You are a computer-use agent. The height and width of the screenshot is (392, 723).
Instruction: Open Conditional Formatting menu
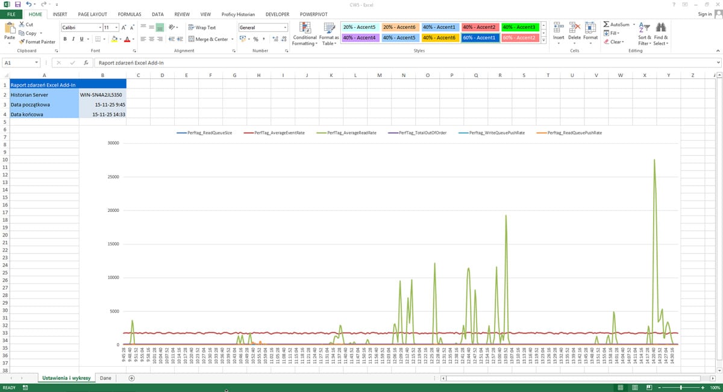[305, 34]
